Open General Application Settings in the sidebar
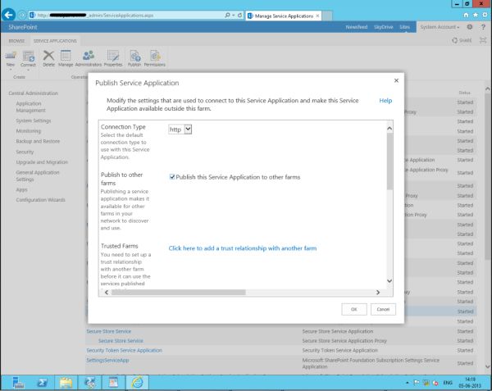492x391 pixels. [38, 176]
